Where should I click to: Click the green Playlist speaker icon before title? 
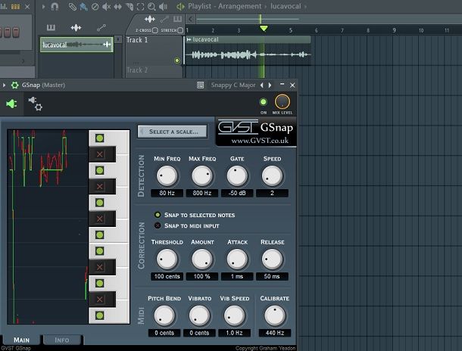coord(180,6)
